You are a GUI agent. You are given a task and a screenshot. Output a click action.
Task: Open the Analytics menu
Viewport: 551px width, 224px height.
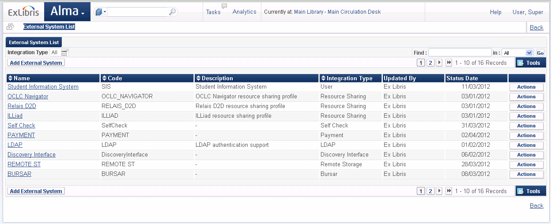click(x=244, y=12)
